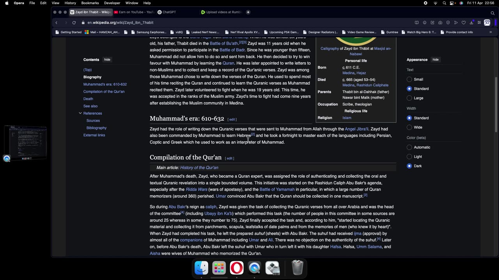This screenshot has width=499, height=280.
Task: Jump to External links in Contents
Action: pyautogui.click(x=94, y=135)
